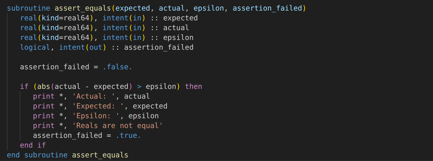Click 'assert_equals' name in the subroutine header
Viewport: 433px width, 161px height.
point(83,8)
